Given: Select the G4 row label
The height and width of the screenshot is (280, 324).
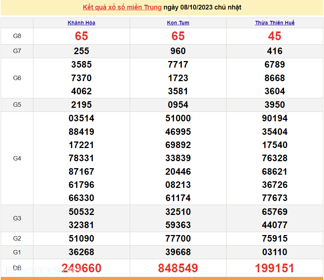Looking at the screenshot, I should pos(17,158).
